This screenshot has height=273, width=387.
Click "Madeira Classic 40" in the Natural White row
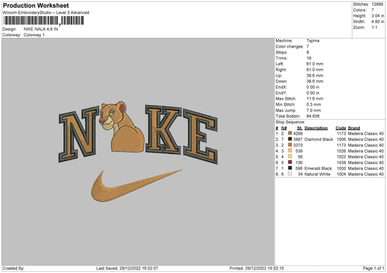[x=366, y=174]
